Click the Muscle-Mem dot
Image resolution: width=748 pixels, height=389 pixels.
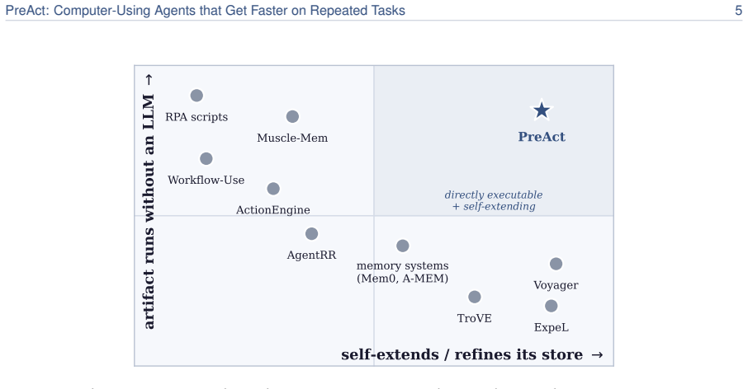292,117
